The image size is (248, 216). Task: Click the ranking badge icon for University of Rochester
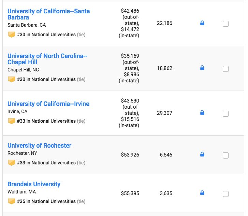(x=12, y=163)
